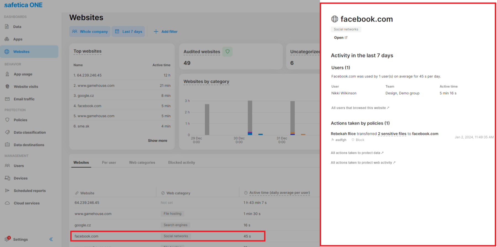This screenshot has width=497, height=247.
Task: Open facebook.com via the Open link
Action: [x=341, y=38]
